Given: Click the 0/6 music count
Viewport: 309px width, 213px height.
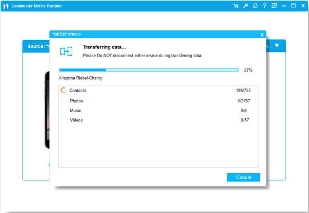Looking at the screenshot, I should point(244,111).
